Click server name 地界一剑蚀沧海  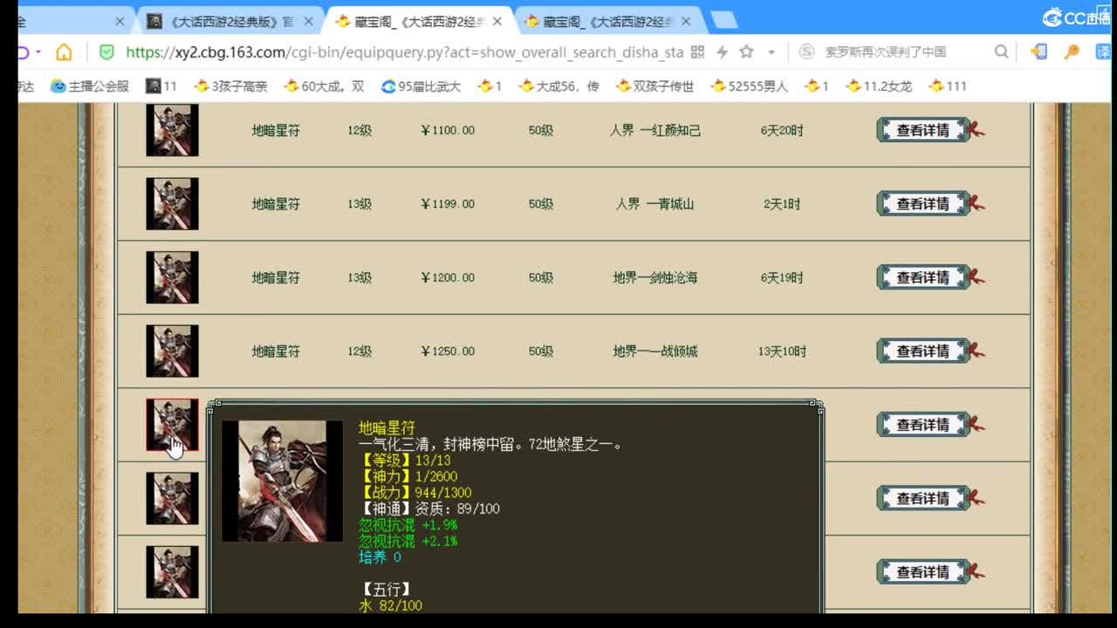coord(655,277)
